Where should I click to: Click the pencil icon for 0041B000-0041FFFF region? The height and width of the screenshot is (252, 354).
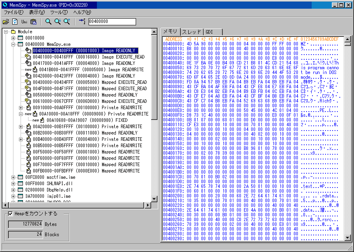click(x=35, y=69)
